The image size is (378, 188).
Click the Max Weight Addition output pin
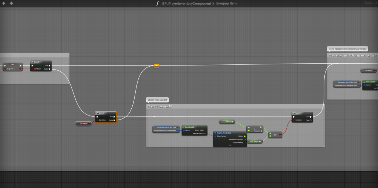pyautogui.click(x=244, y=139)
